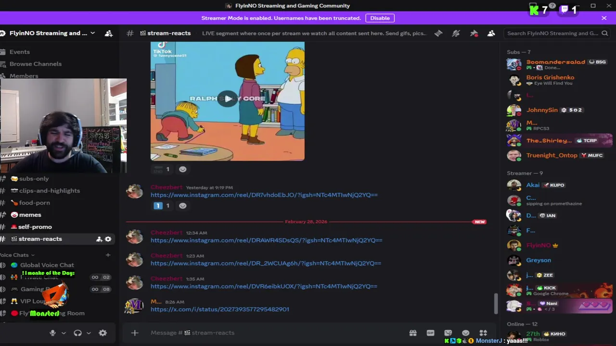The image size is (616, 346).
Task: Click 27th member in Online list
Action: pyautogui.click(x=558, y=336)
